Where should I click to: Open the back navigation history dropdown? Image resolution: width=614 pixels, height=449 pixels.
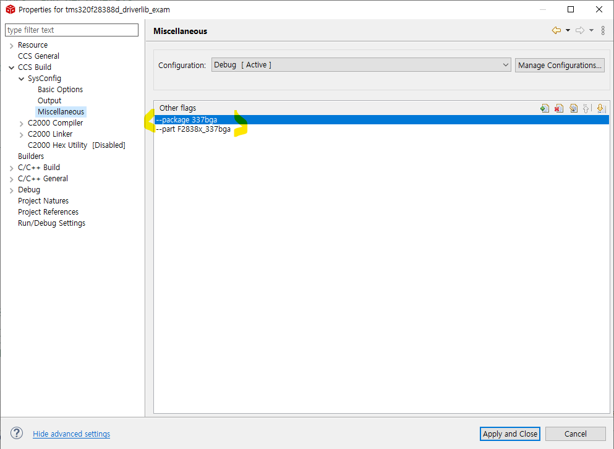coord(567,30)
